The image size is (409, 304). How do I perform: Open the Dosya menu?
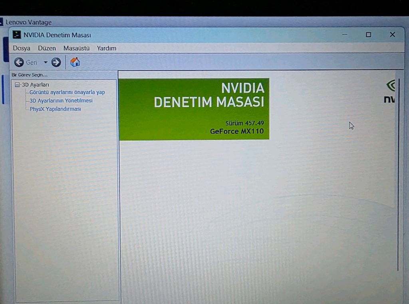click(x=22, y=48)
